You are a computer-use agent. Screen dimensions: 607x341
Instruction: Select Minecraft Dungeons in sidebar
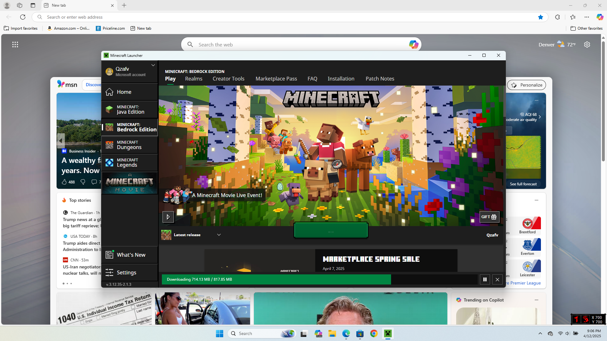(x=130, y=145)
